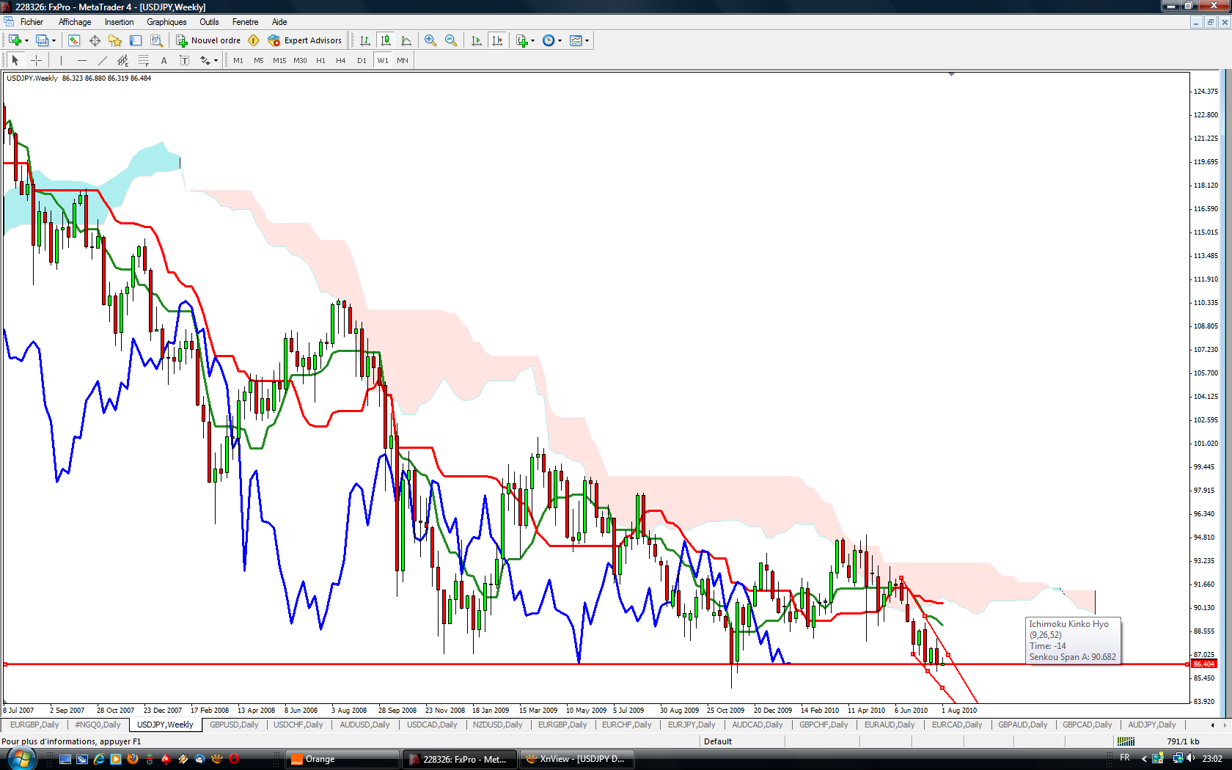Click the zoom in magnifier icon
This screenshot has height=770, width=1232.
click(x=430, y=40)
